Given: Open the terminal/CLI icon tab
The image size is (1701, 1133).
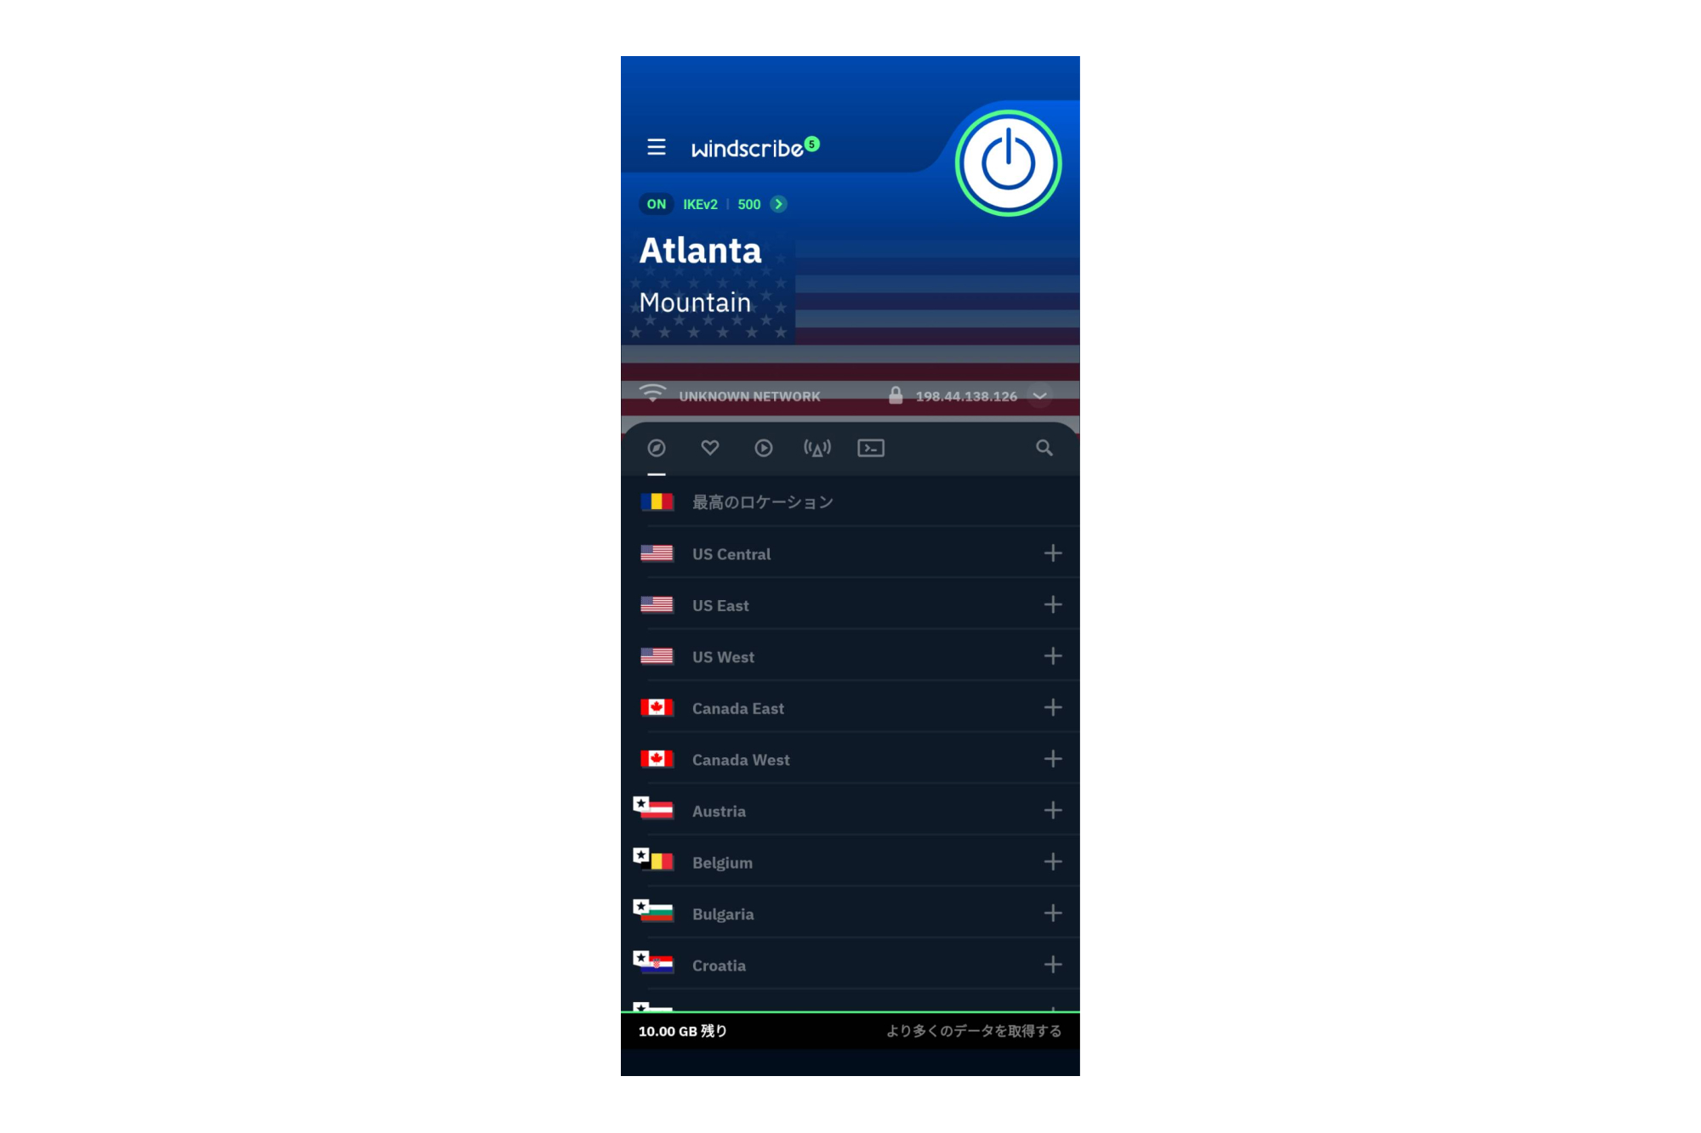Looking at the screenshot, I should click(x=869, y=449).
